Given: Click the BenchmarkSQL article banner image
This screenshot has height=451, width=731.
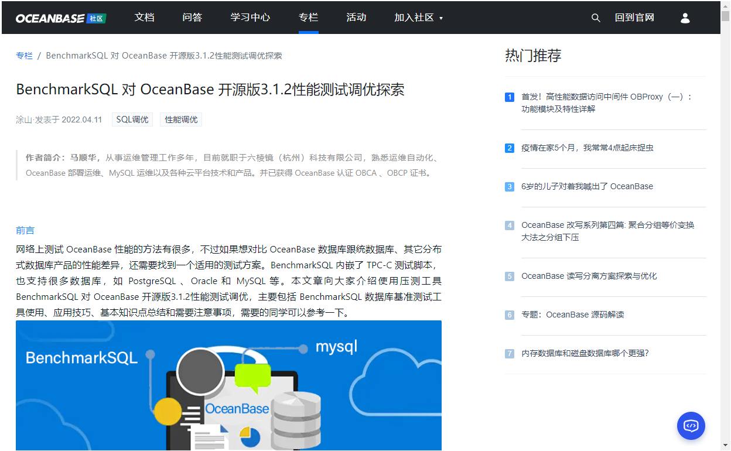Looking at the screenshot, I should 228,385.
